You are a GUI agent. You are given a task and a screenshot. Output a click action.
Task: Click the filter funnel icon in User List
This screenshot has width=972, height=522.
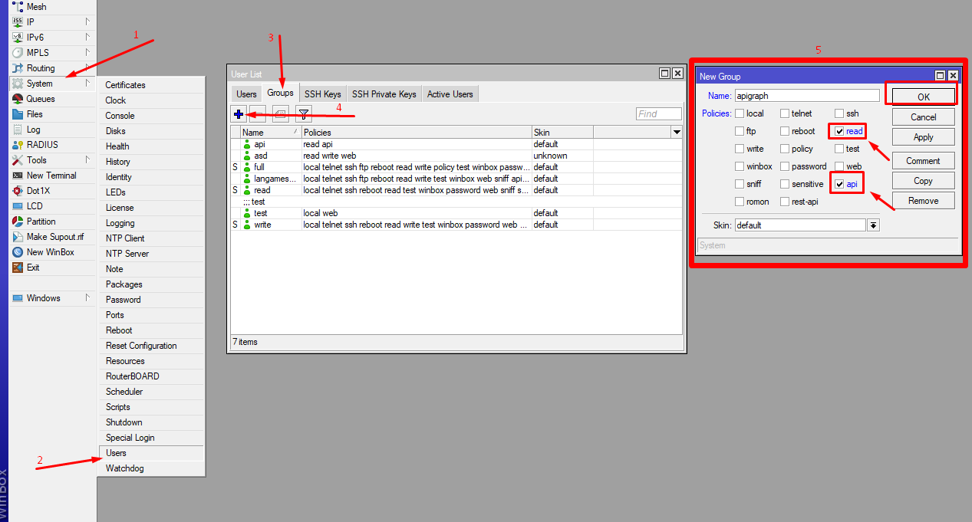point(304,114)
